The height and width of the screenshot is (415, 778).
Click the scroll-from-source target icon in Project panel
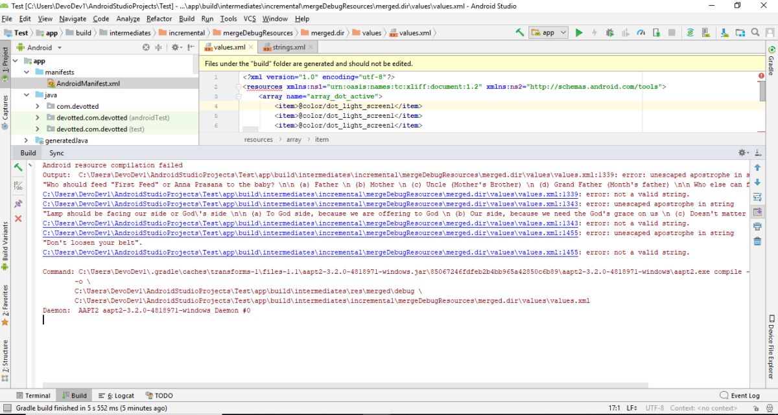(146, 47)
